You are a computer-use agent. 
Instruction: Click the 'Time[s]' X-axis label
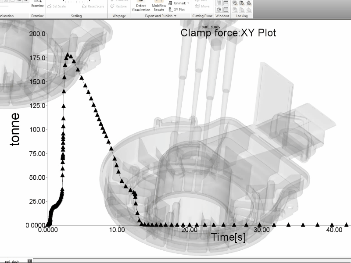[228, 237]
